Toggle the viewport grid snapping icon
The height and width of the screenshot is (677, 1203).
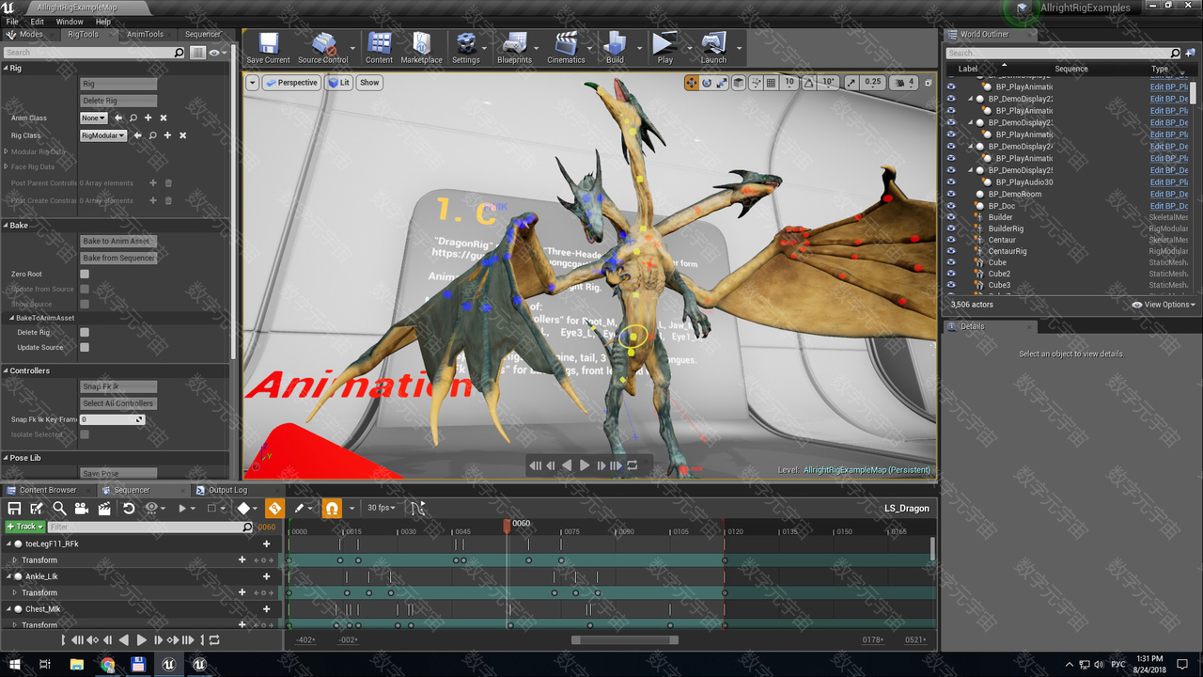click(771, 83)
